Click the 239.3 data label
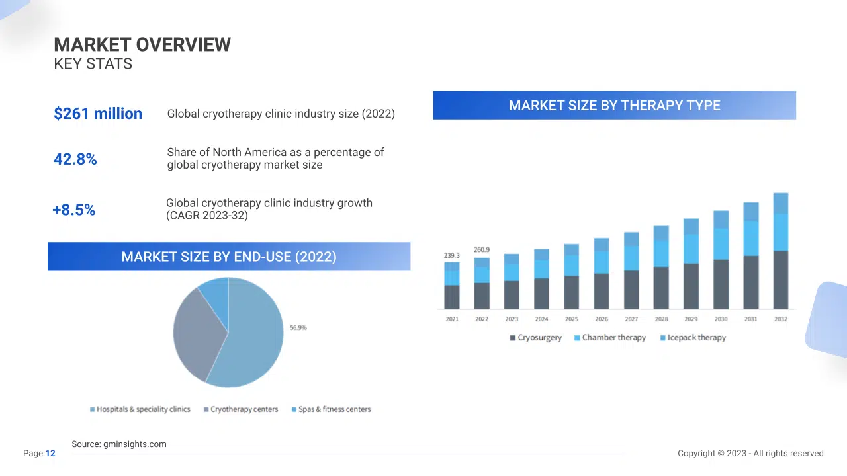 (452, 255)
